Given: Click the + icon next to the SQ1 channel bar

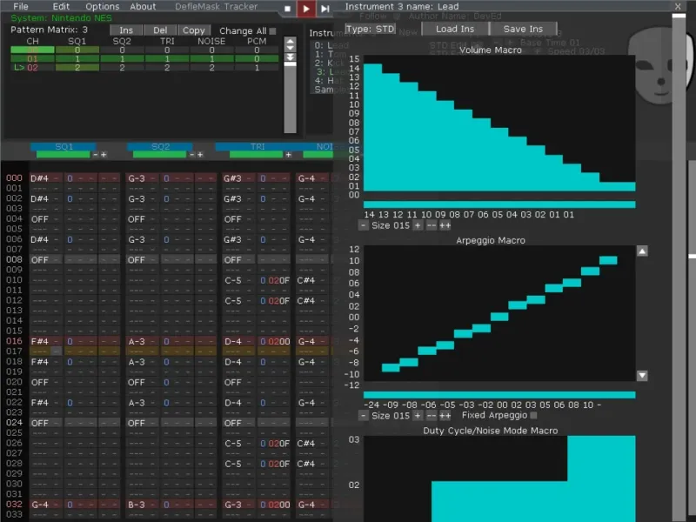Looking at the screenshot, I should 104,155.
